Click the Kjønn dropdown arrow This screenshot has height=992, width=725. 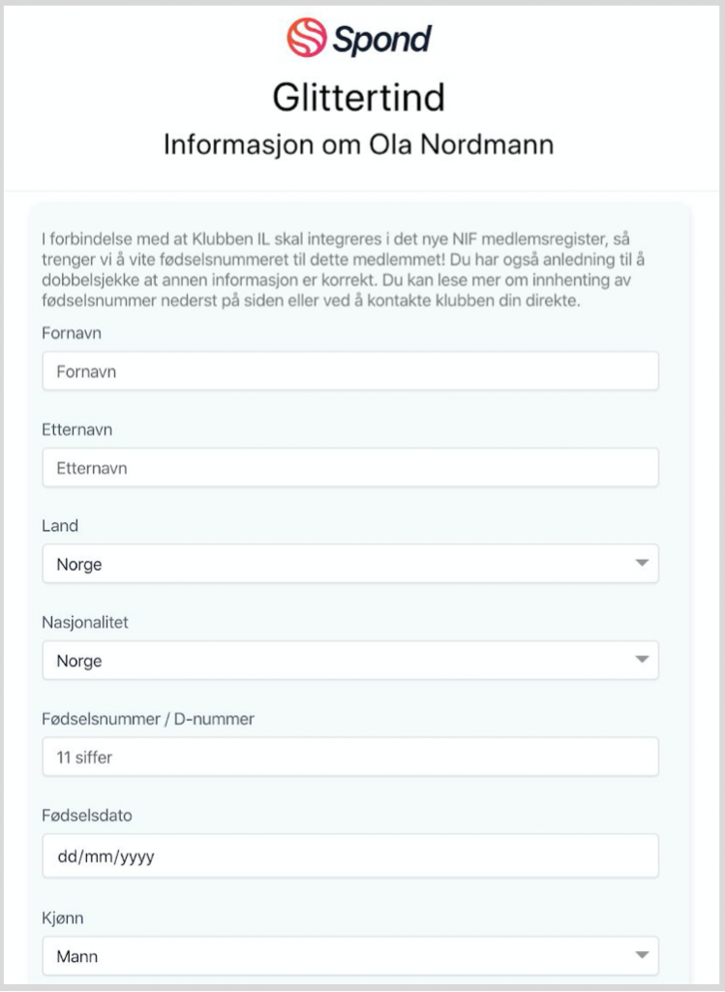pyautogui.click(x=642, y=955)
